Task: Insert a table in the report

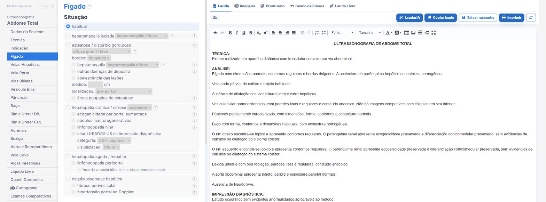Action: 407,33
